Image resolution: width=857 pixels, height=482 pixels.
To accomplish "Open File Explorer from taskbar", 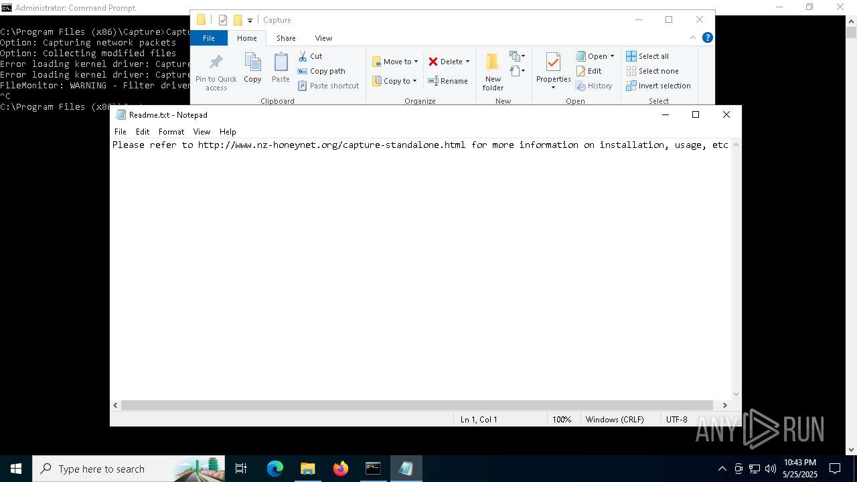I will coord(307,469).
